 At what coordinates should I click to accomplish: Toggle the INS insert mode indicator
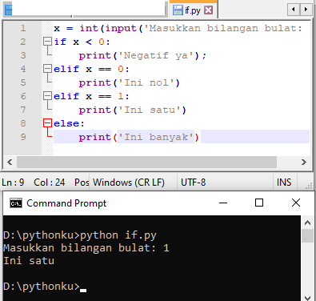[x=284, y=183]
